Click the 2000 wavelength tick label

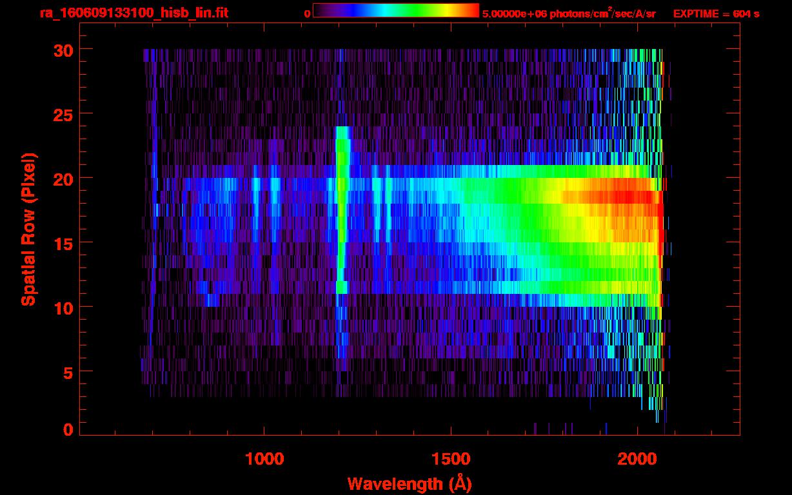coord(637,459)
